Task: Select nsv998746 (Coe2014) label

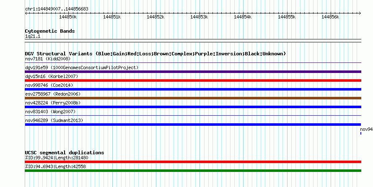Action: [x=49, y=85]
